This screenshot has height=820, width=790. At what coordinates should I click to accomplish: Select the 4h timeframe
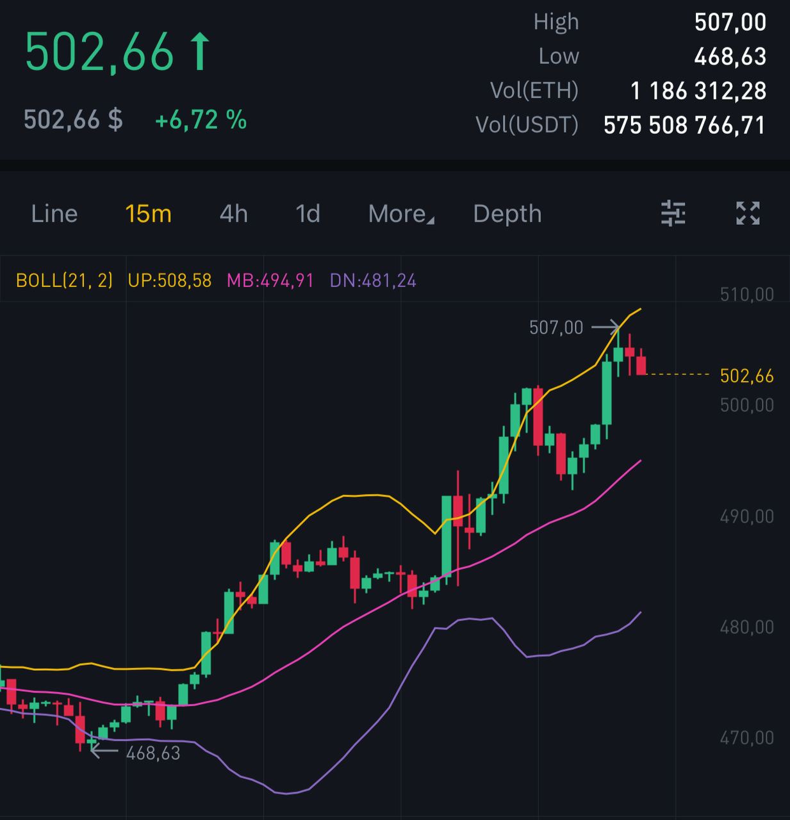pyautogui.click(x=233, y=214)
